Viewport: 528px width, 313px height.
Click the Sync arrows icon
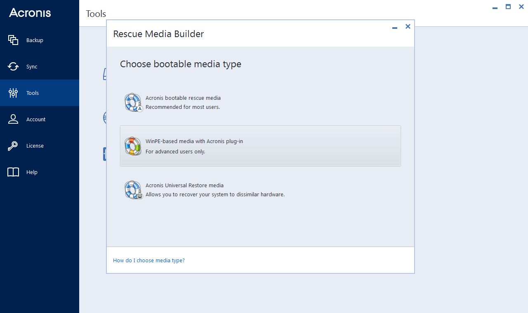13,66
